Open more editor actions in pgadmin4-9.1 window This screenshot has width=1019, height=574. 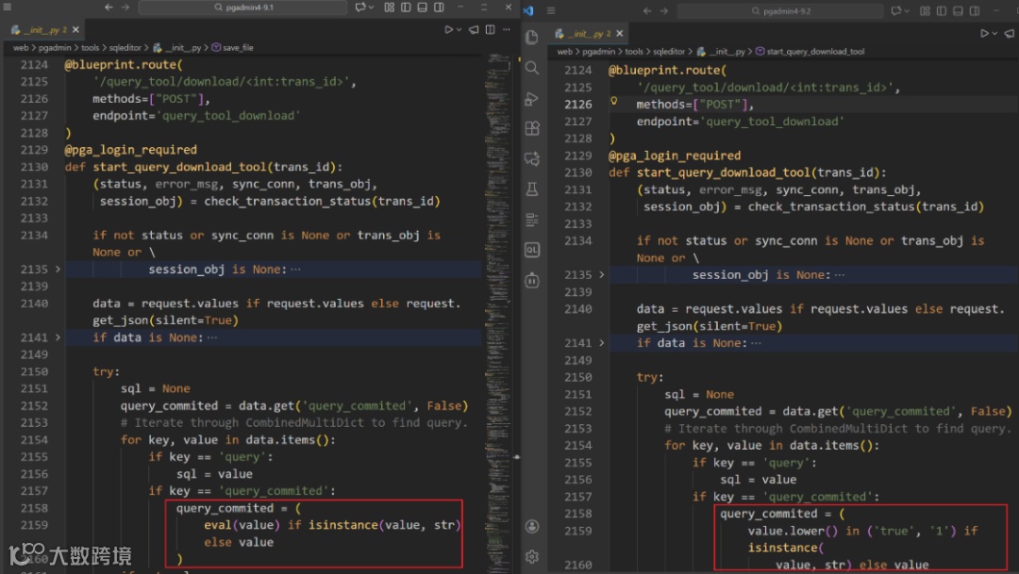coord(507,30)
